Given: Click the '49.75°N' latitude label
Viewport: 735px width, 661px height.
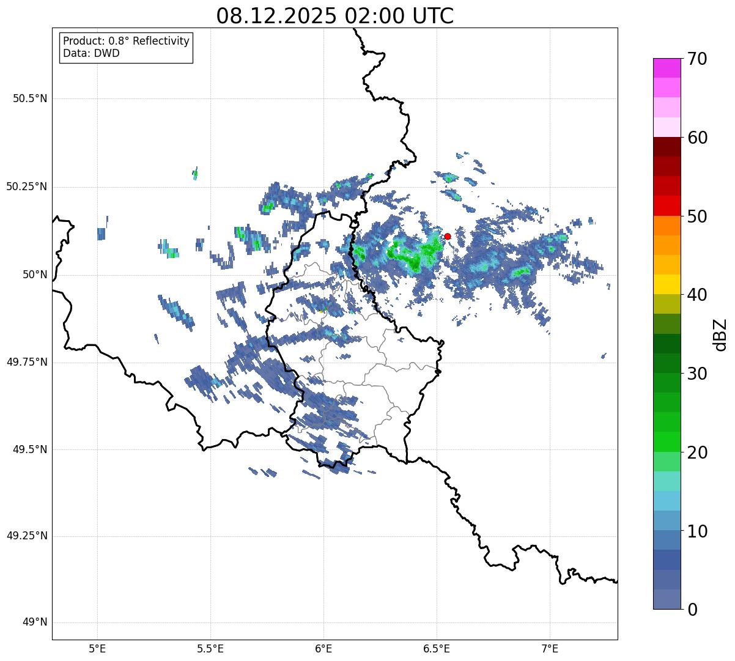Looking at the screenshot, I should (27, 362).
